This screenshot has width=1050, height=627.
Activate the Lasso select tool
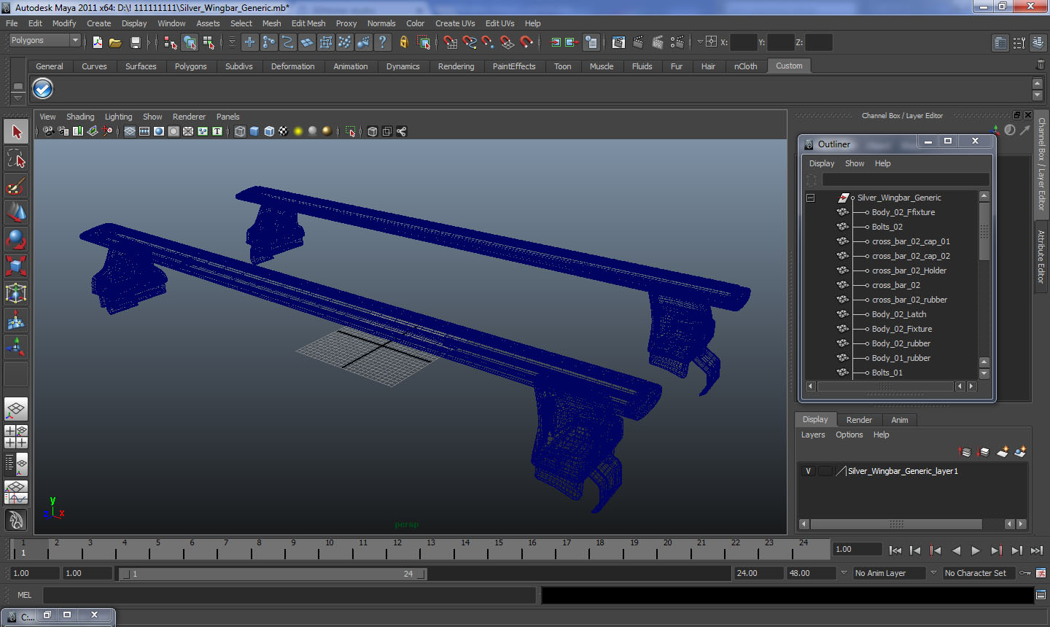tap(16, 158)
